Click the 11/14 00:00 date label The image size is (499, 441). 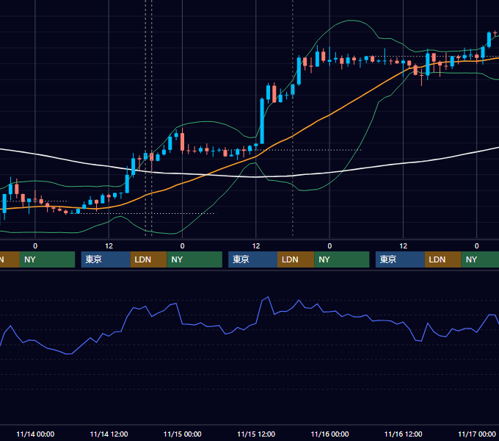point(35,434)
